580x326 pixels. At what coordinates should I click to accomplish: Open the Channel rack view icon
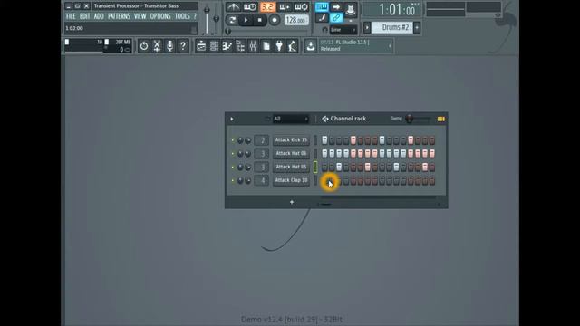(214, 46)
